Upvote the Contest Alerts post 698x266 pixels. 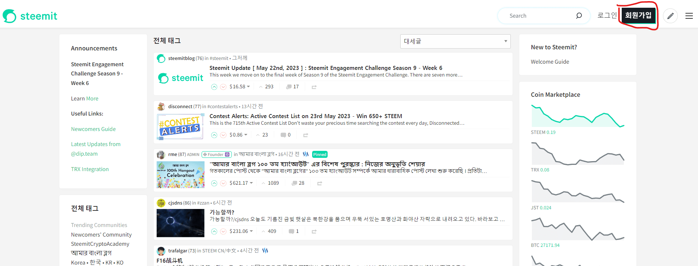point(214,135)
